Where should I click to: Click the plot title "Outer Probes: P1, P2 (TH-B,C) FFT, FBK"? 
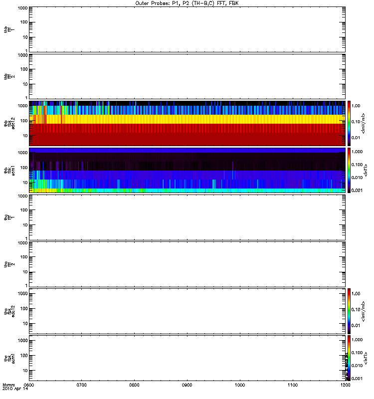coord(187,3)
